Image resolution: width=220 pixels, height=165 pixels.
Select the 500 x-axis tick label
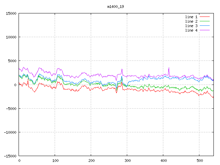coord(199,161)
